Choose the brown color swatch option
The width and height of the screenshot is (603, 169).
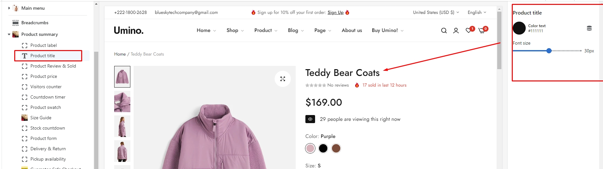coord(336,148)
